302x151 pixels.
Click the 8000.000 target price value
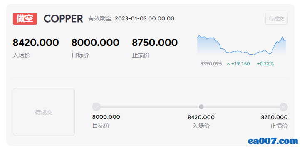pos(95,43)
